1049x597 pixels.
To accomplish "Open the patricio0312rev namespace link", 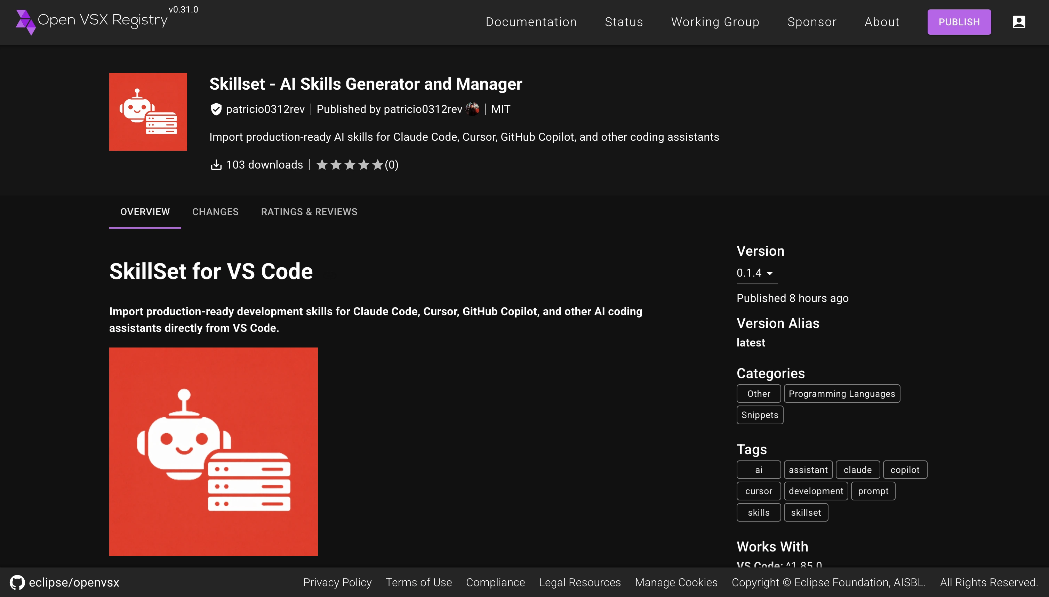I will (x=265, y=109).
